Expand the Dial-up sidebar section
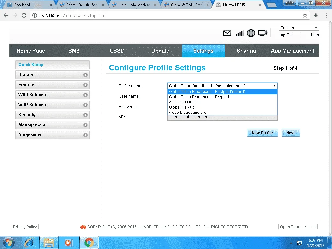 pos(53,75)
